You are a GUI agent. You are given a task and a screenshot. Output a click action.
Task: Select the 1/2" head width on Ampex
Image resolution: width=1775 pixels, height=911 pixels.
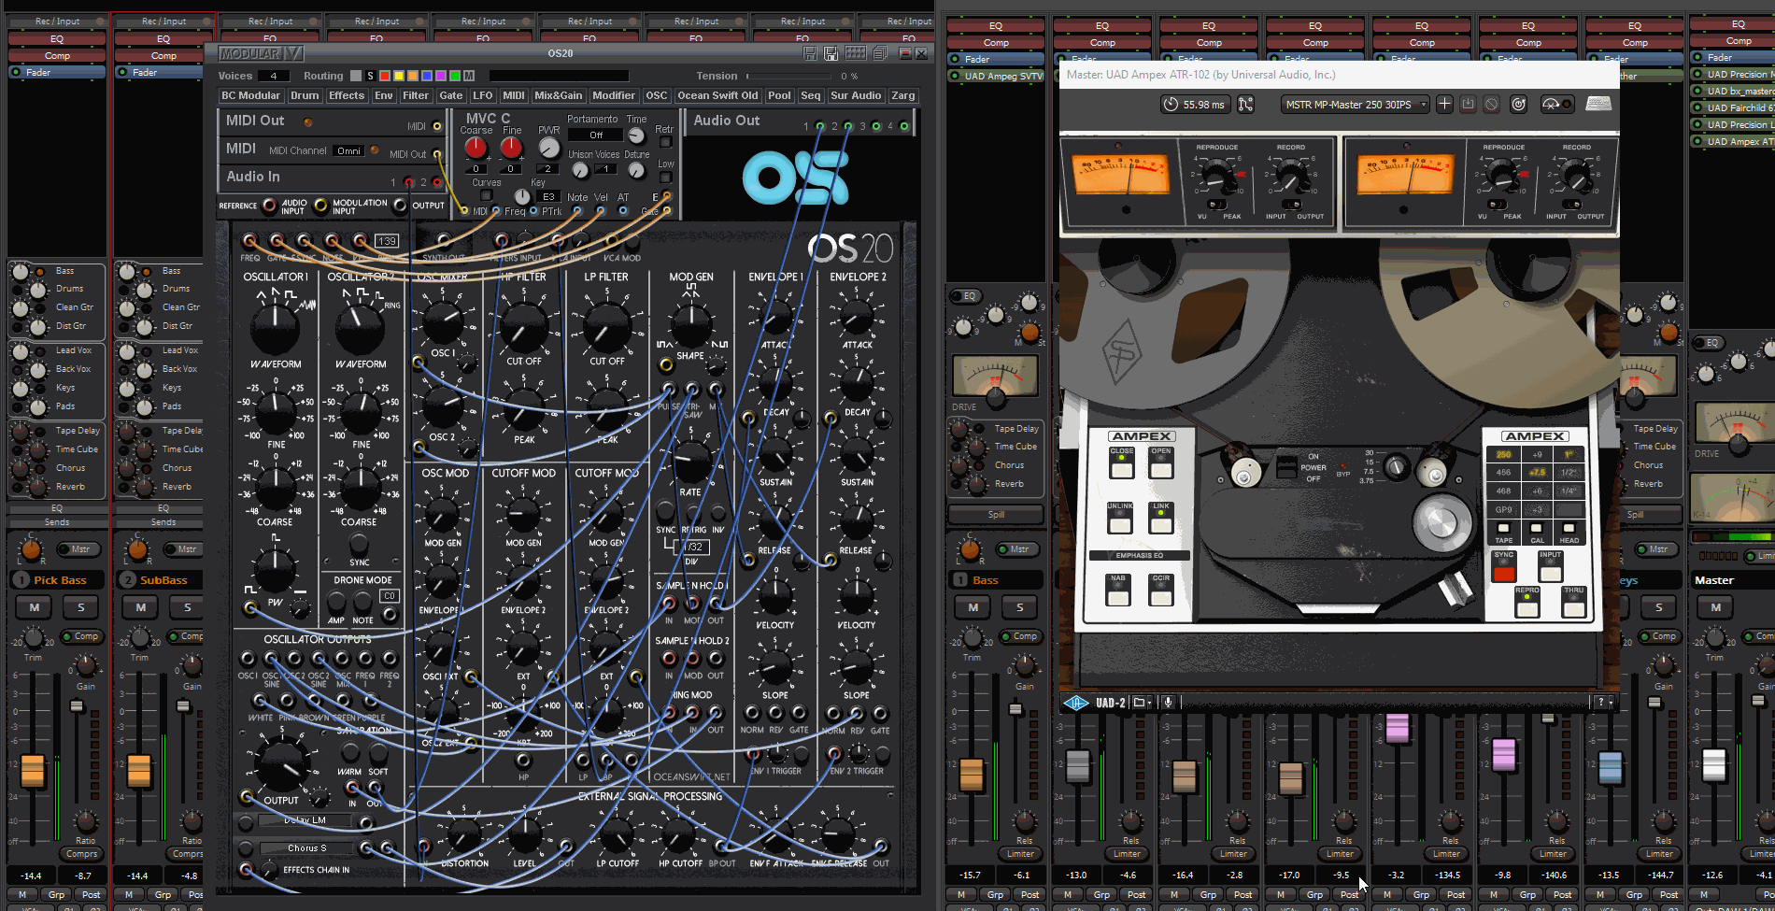[x=1569, y=472]
